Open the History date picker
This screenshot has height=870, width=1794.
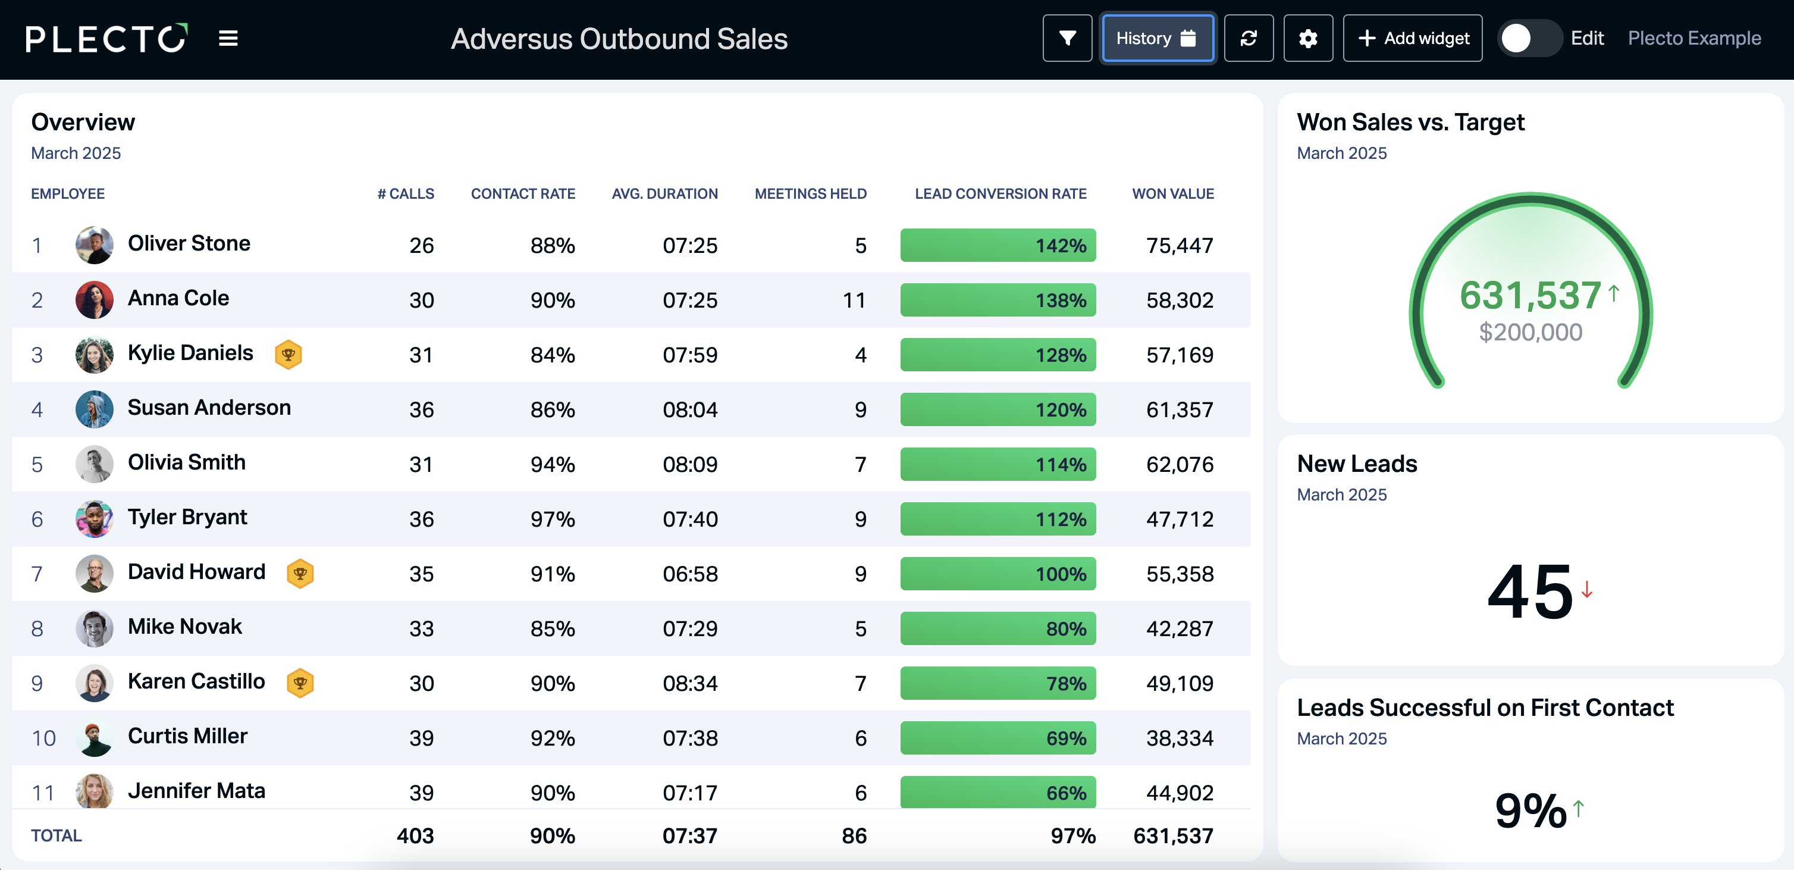point(1158,38)
